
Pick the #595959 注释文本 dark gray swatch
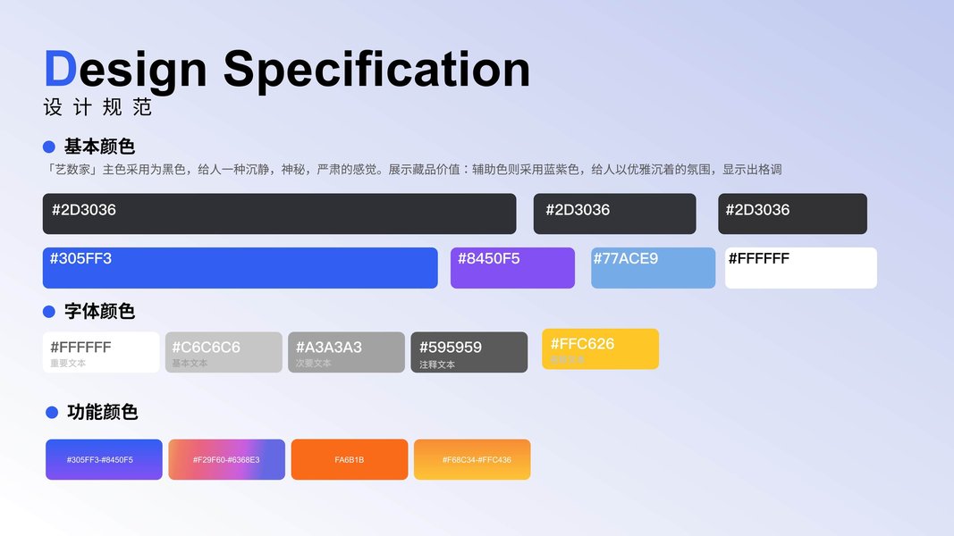pyautogui.click(x=469, y=352)
